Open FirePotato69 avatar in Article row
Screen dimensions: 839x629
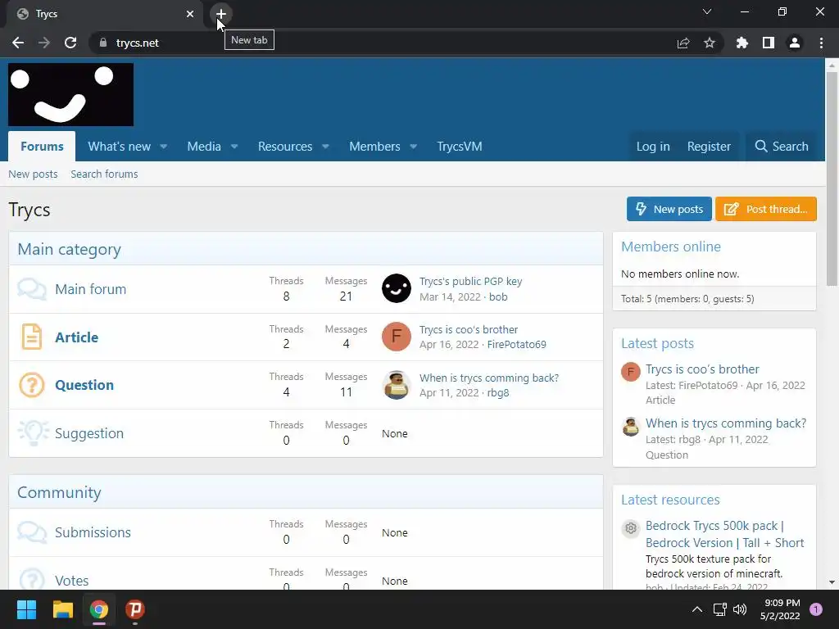397,337
